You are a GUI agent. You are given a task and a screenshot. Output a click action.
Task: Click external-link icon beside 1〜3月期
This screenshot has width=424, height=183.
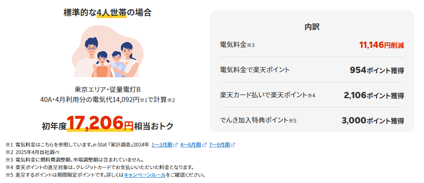click(x=176, y=145)
